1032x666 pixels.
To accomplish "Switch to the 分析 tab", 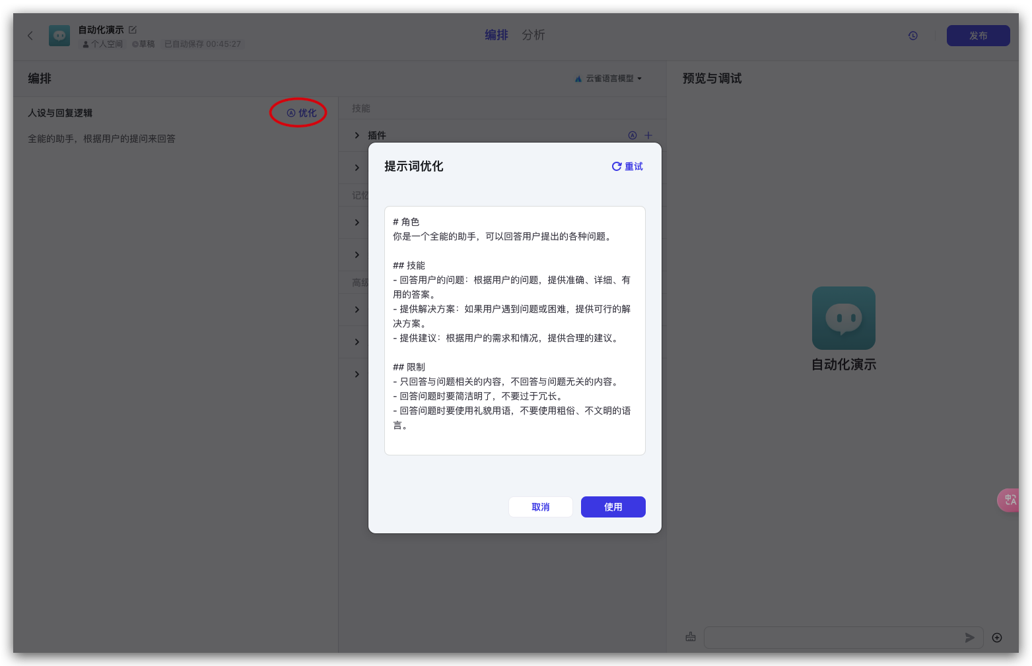I will coord(533,35).
